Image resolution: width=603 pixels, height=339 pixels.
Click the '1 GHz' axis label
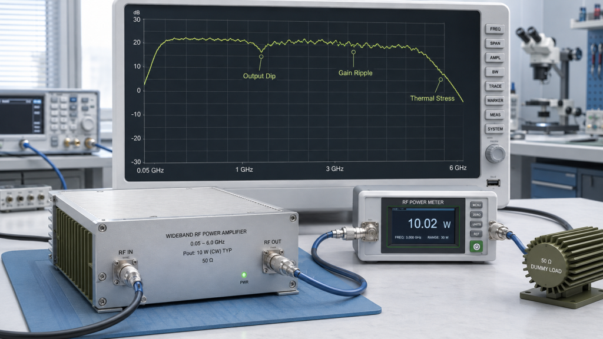coord(244,169)
